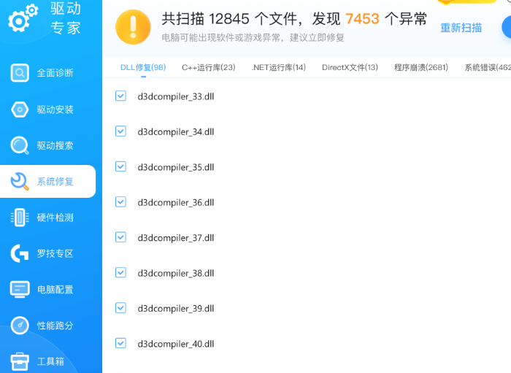Uncheck d3dcompiler_34.dll checkbox

(x=120, y=131)
